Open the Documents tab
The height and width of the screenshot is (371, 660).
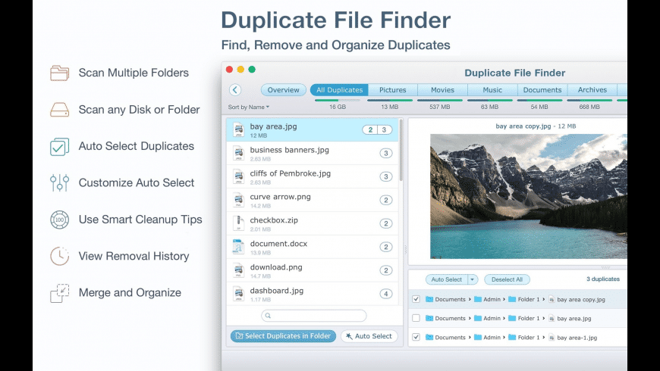click(x=542, y=90)
